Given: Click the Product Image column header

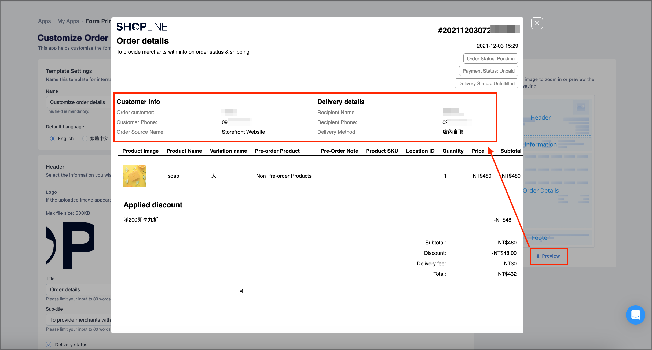Looking at the screenshot, I should click(140, 151).
